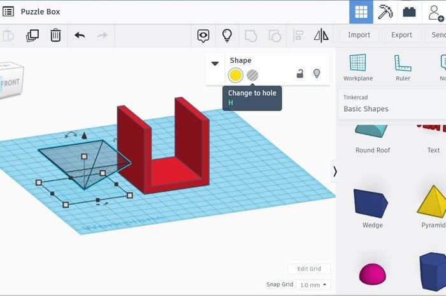
Task: Switch to Blocks pickaxe mode
Action: (385, 12)
